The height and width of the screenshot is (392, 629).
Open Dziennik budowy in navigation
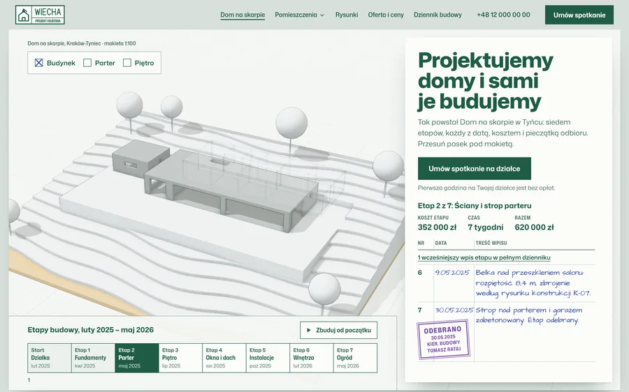click(x=438, y=15)
